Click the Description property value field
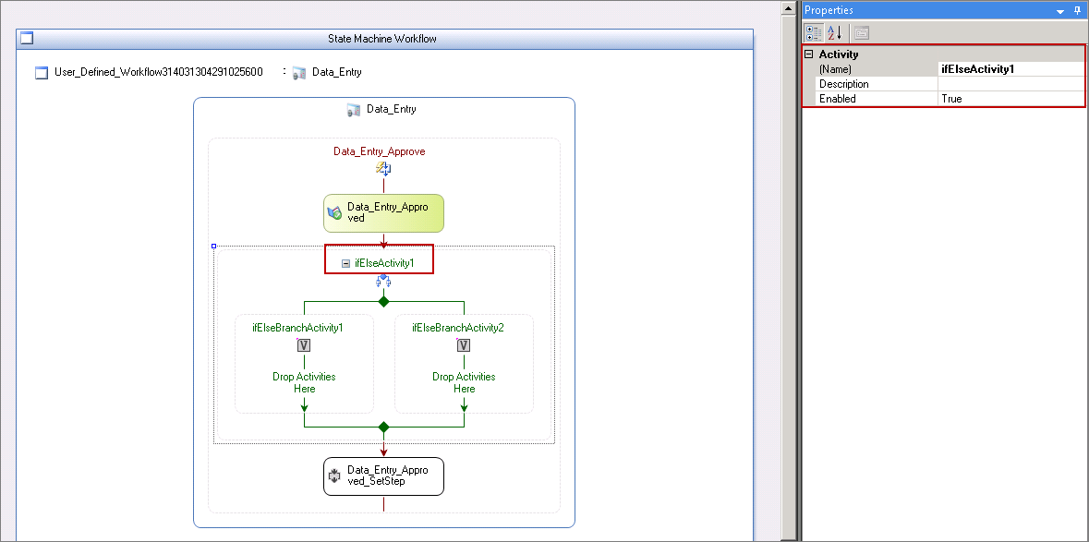Screen dimensions: 1089x542 [x=1010, y=84]
